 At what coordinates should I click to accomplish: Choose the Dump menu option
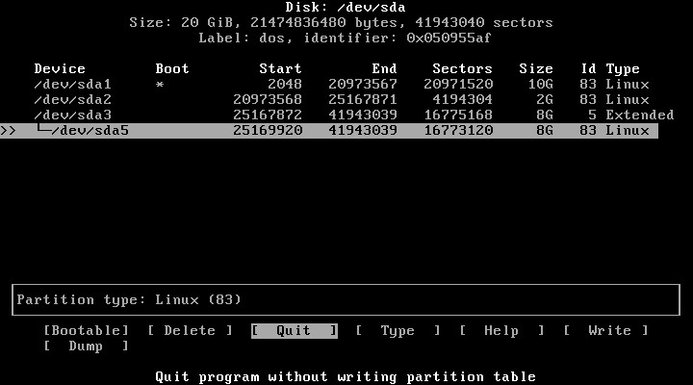tap(87, 346)
